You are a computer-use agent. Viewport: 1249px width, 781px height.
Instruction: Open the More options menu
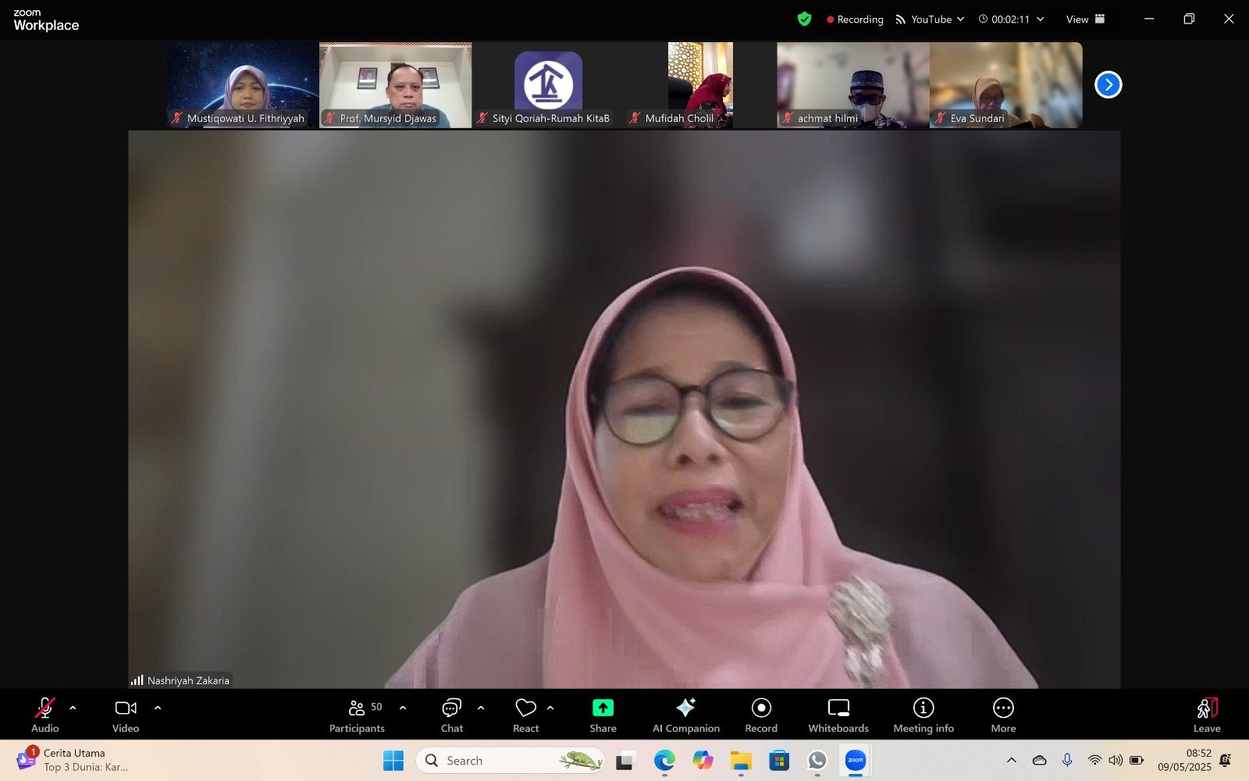coord(1003,708)
